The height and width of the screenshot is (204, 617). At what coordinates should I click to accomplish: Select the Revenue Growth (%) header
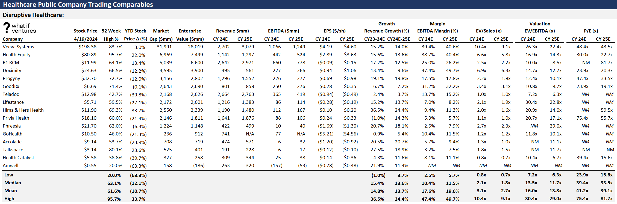pyautogui.click(x=387, y=31)
